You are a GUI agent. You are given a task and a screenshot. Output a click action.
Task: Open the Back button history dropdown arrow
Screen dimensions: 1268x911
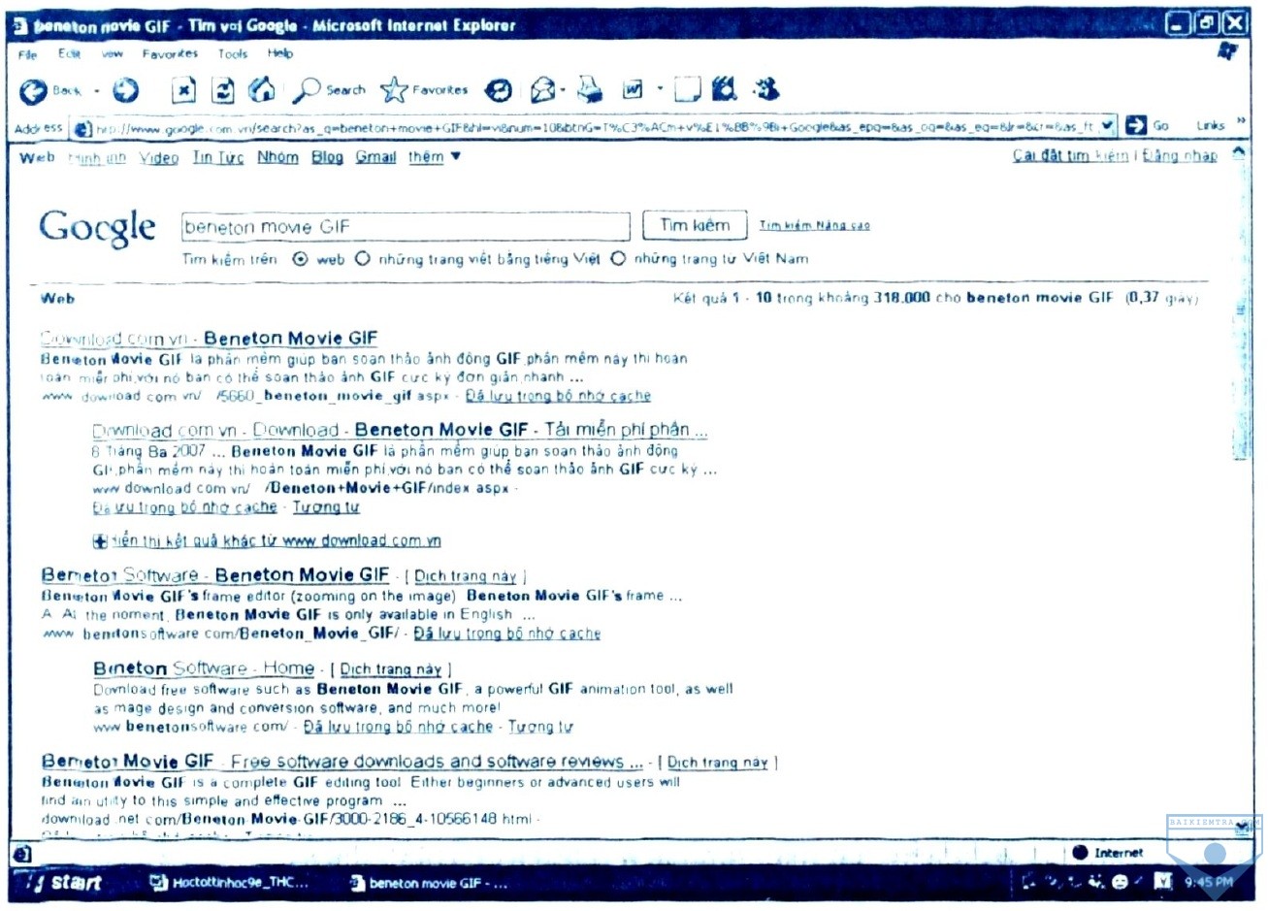pos(97,92)
